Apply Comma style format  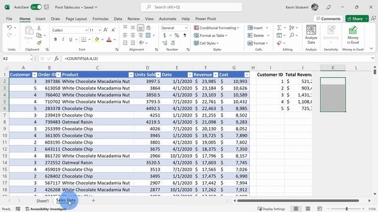pyautogui.click(x=184, y=35)
